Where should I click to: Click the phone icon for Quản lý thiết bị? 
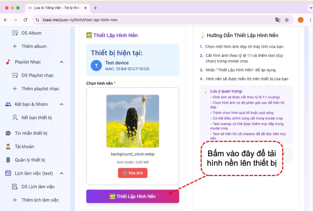coord(8,160)
